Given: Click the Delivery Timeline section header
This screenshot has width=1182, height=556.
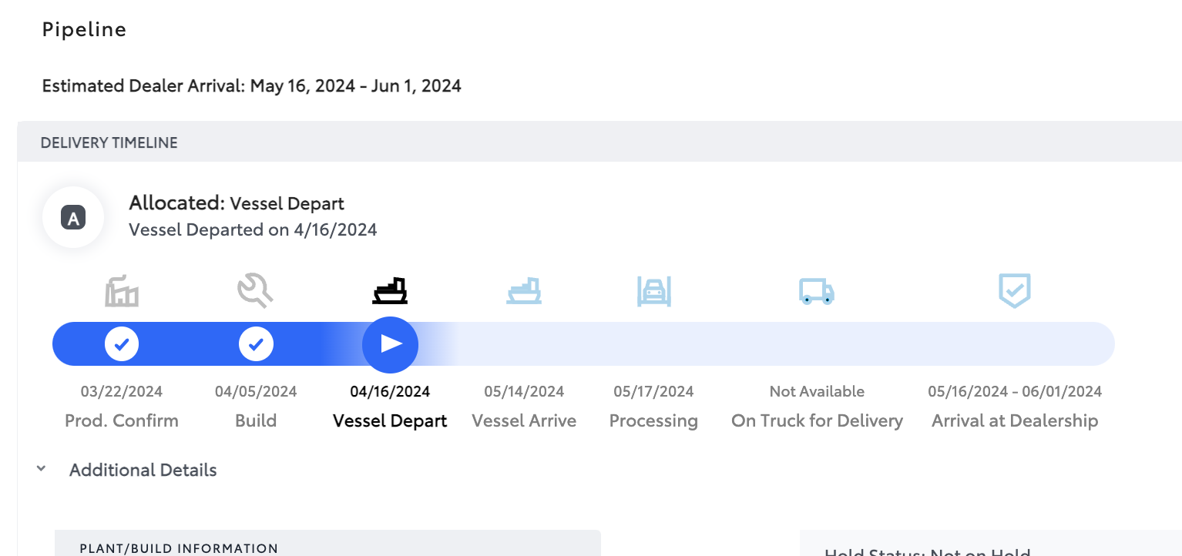Looking at the screenshot, I should click(x=599, y=142).
